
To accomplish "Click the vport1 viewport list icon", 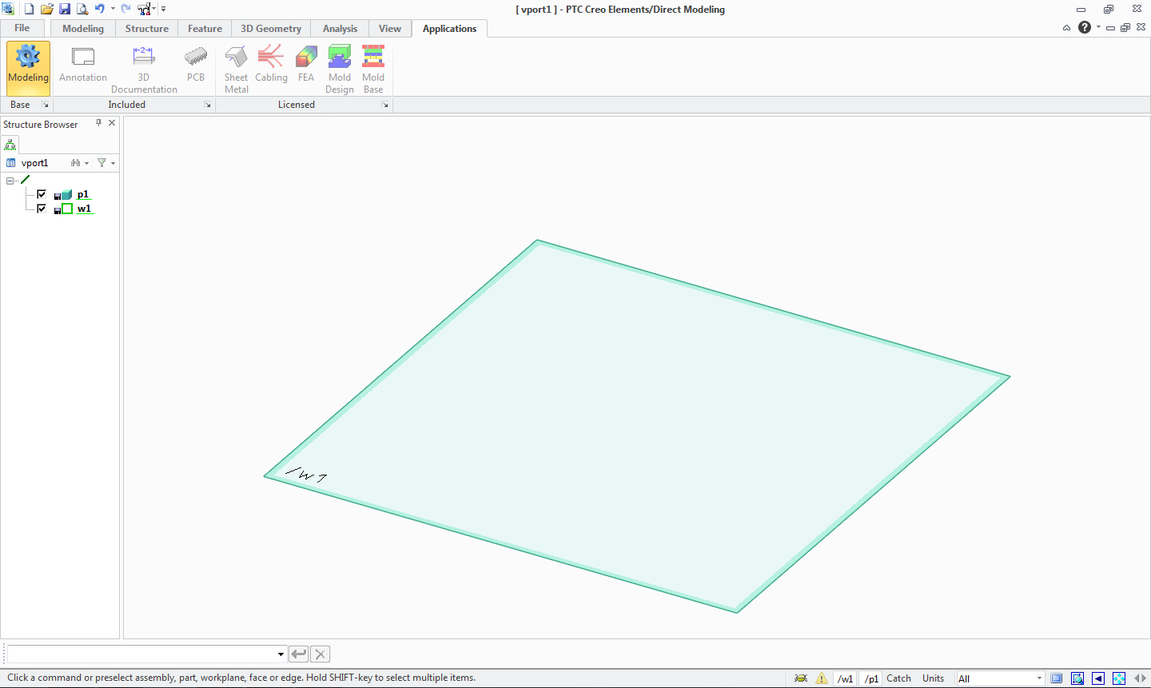I will click(10, 163).
